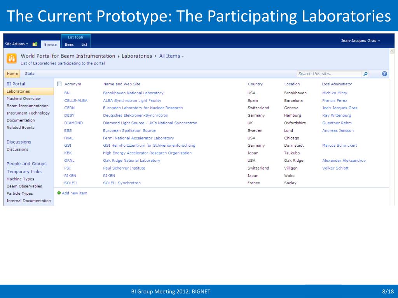Open the Jean-Jacques Gras user menu
Image resolution: width=398 pixels, height=298 pixels.
pyautogui.click(x=360, y=40)
